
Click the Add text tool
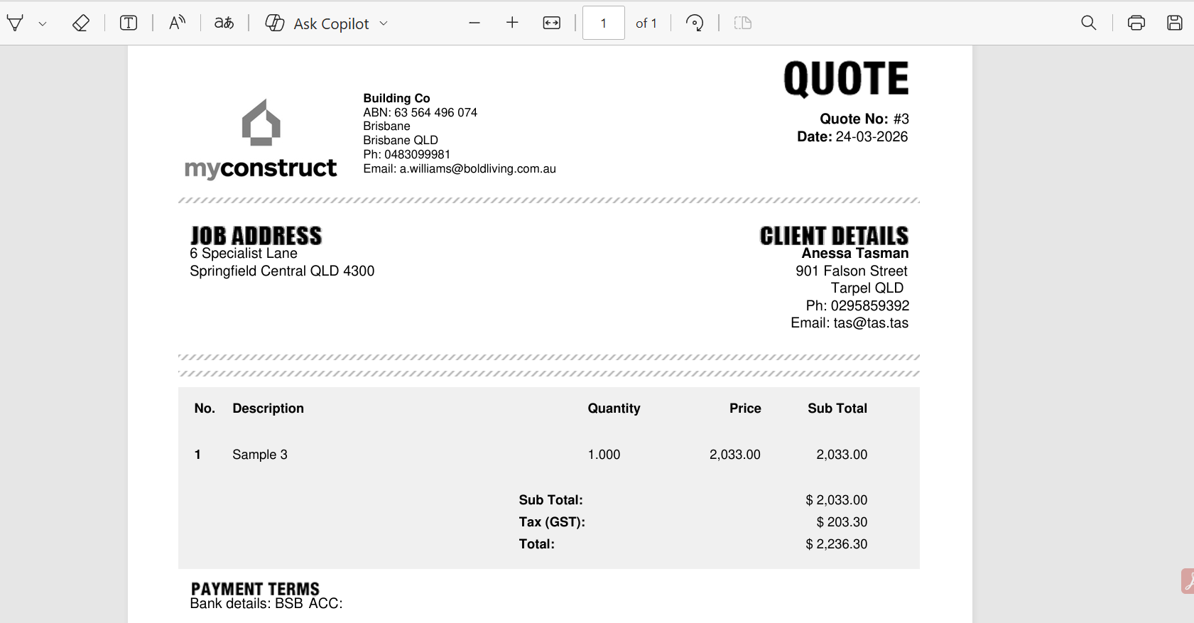coord(129,23)
